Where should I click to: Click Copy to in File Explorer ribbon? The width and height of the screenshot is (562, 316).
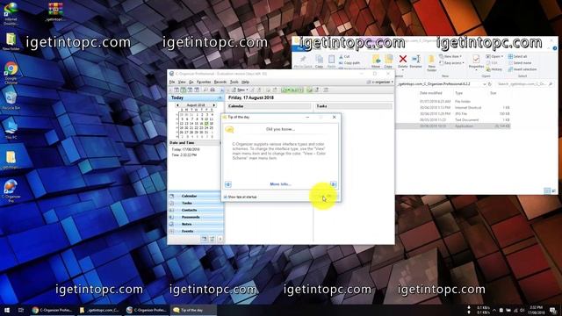(x=388, y=61)
